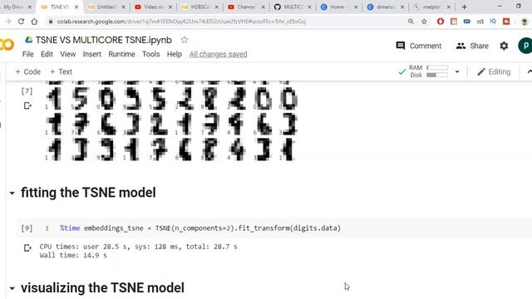Run cell [9] execution indicator
The width and height of the screenshot is (532, 299).
(27, 228)
